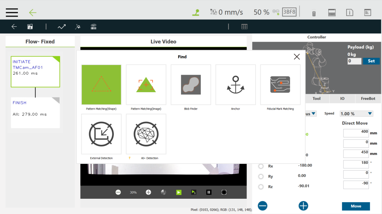Image resolution: width=382 pixels, height=214 pixels.
Task: Switch to the IO tab
Action: point(342,99)
